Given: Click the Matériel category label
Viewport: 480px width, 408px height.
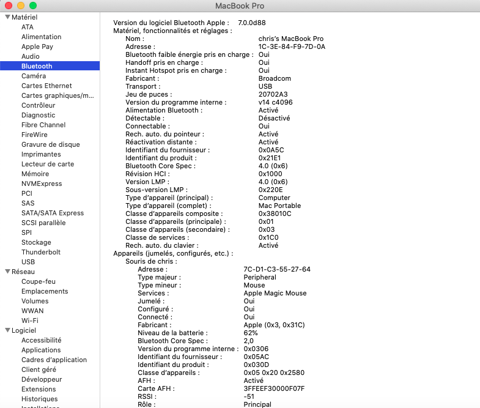Looking at the screenshot, I should coord(24,17).
